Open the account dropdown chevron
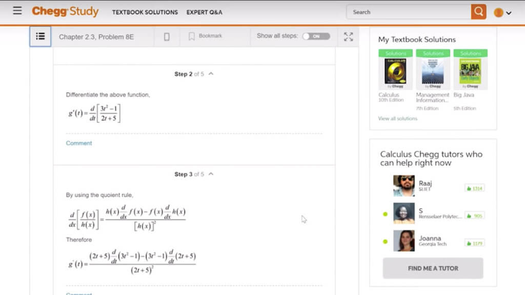 tap(509, 11)
